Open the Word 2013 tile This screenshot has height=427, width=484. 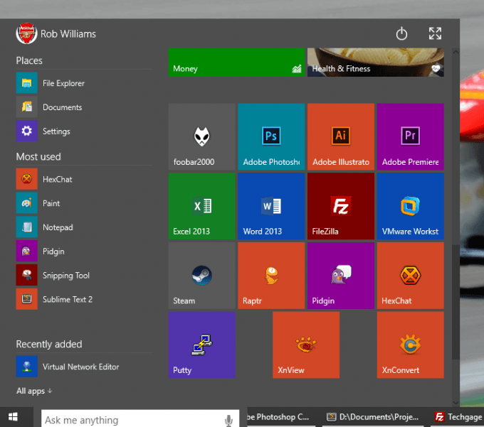(271, 206)
